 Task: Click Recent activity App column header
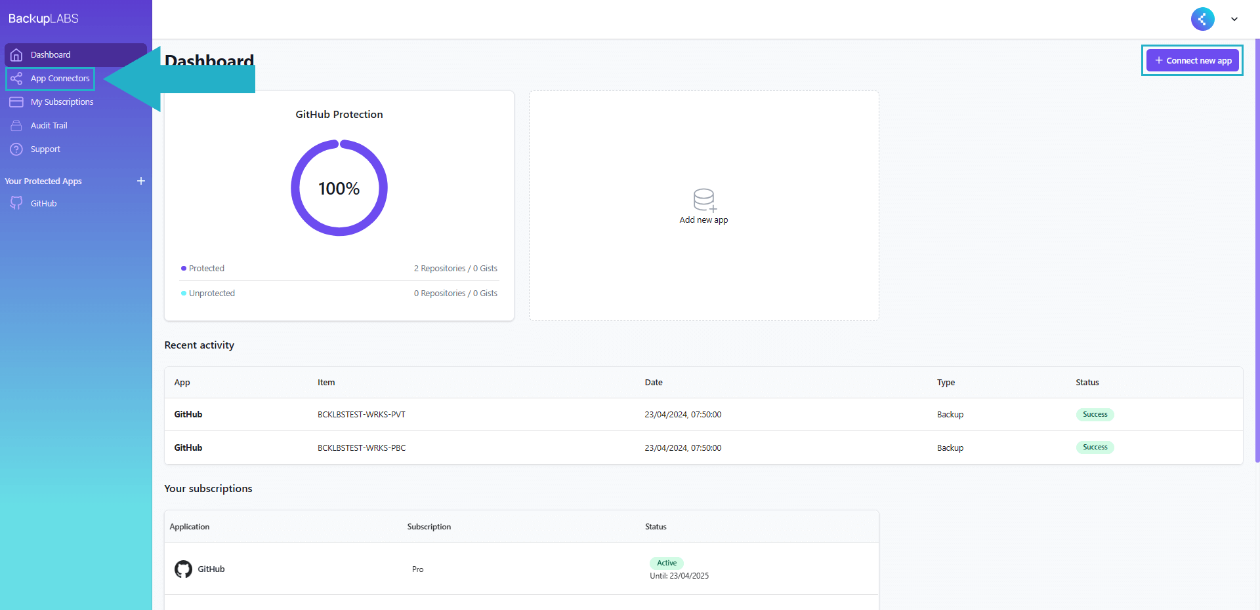coord(182,383)
